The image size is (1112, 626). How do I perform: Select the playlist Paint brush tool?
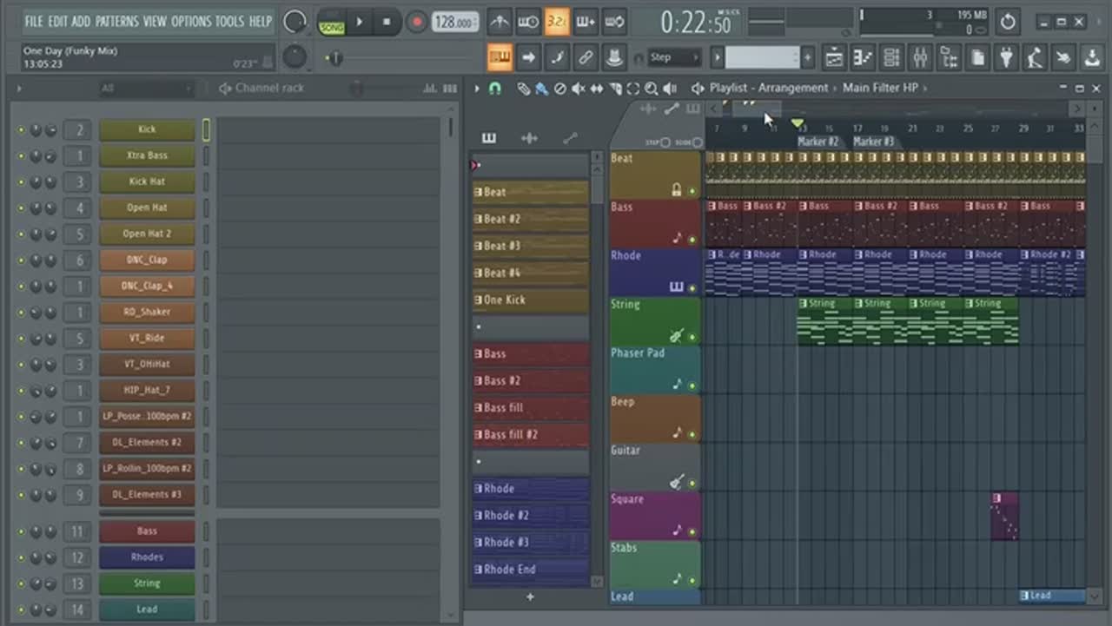(541, 89)
